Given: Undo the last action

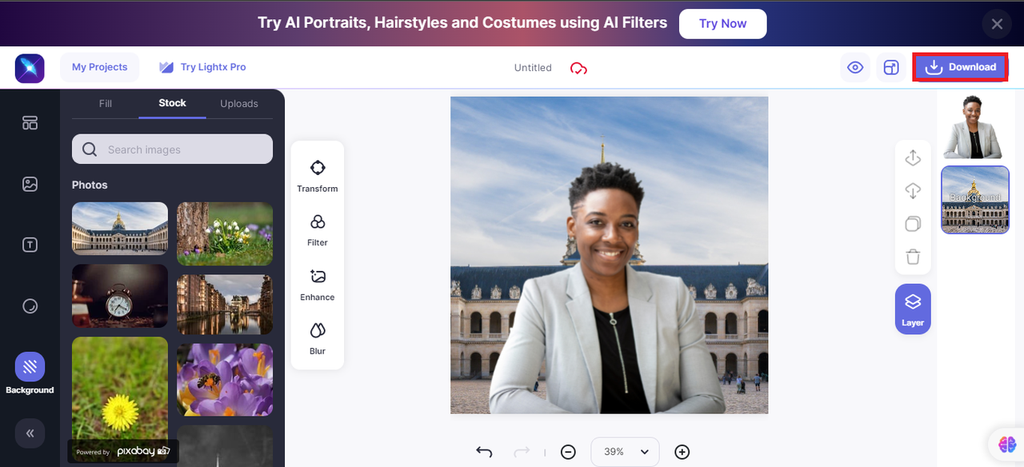Looking at the screenshot, I should pos(484,452).
